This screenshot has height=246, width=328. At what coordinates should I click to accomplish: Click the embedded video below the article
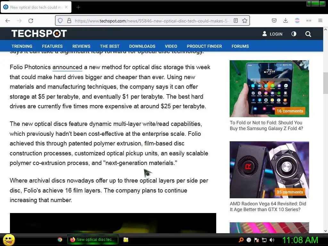coord(113,223)
